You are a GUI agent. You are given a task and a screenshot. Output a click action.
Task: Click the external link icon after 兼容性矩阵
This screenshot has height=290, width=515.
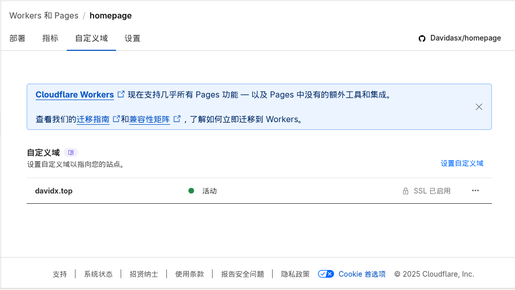pyautogui.click(x=177, y=119)
